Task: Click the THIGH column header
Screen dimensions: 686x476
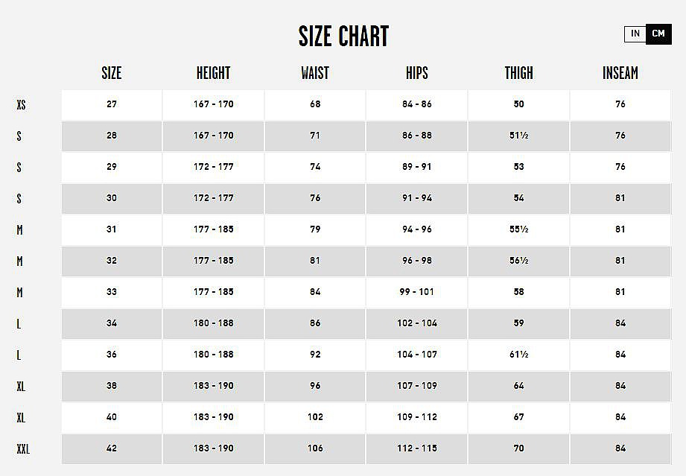Action: 519,73
